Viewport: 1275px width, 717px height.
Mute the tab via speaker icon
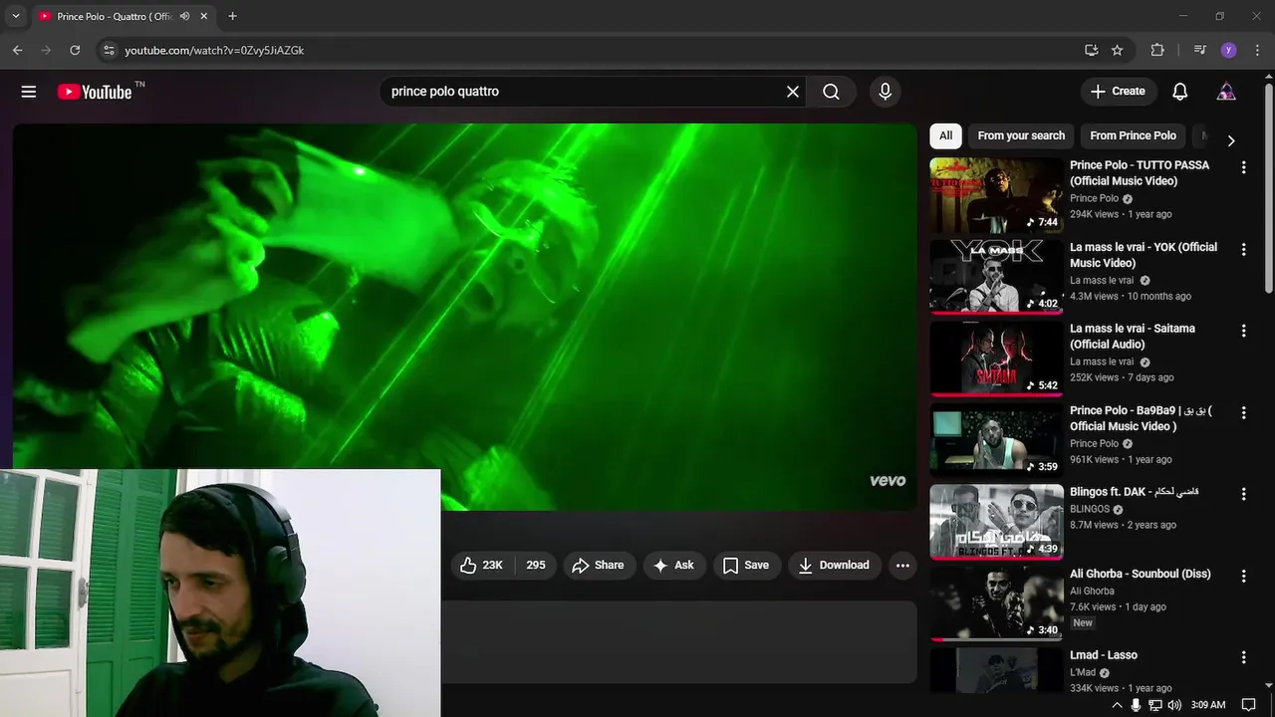[184, 16]
